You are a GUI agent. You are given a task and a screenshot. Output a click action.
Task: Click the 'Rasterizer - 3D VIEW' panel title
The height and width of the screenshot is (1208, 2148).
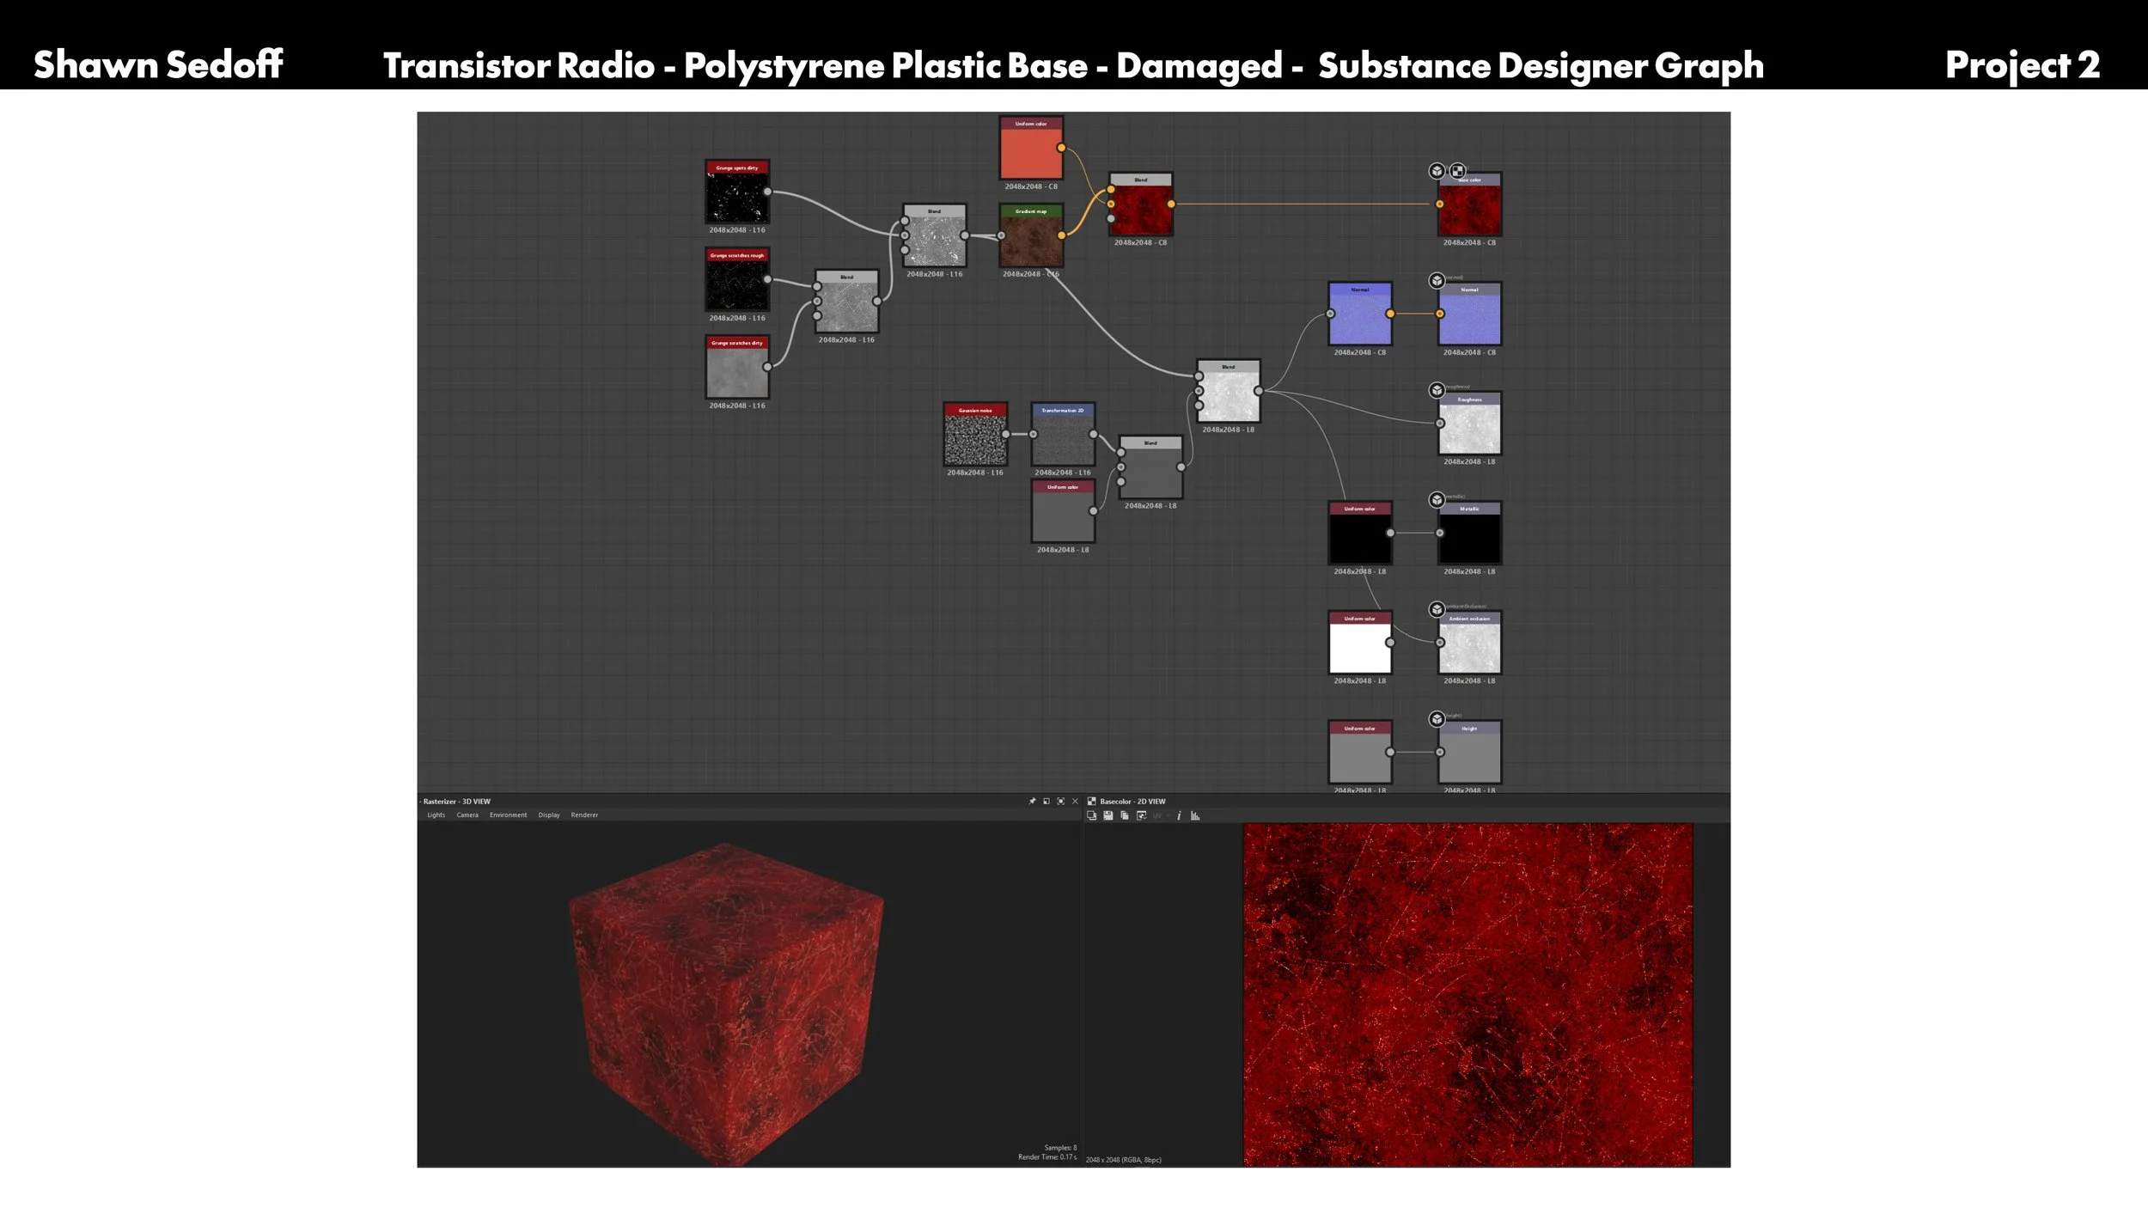(456, 802)
